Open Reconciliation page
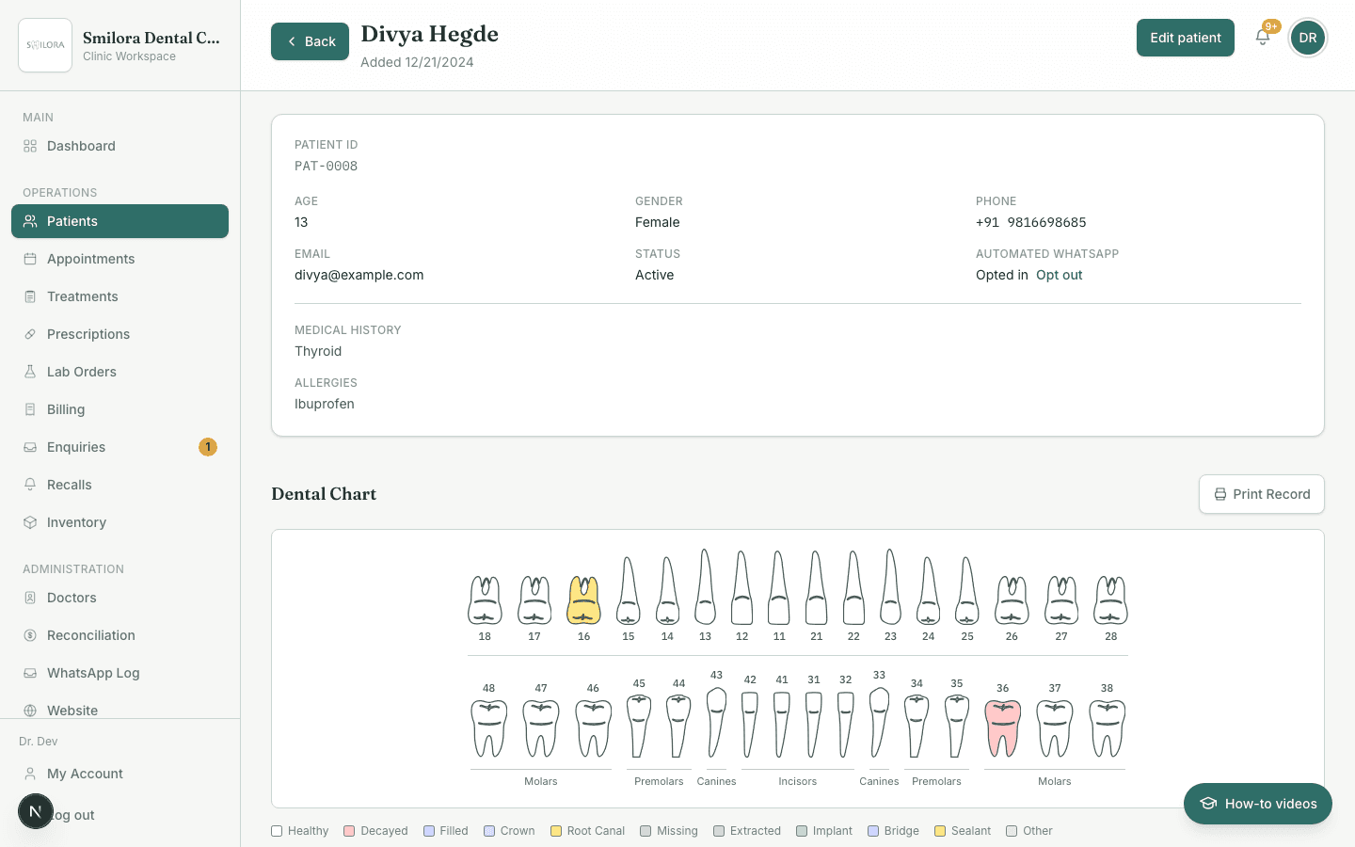 tap(120, 635)
